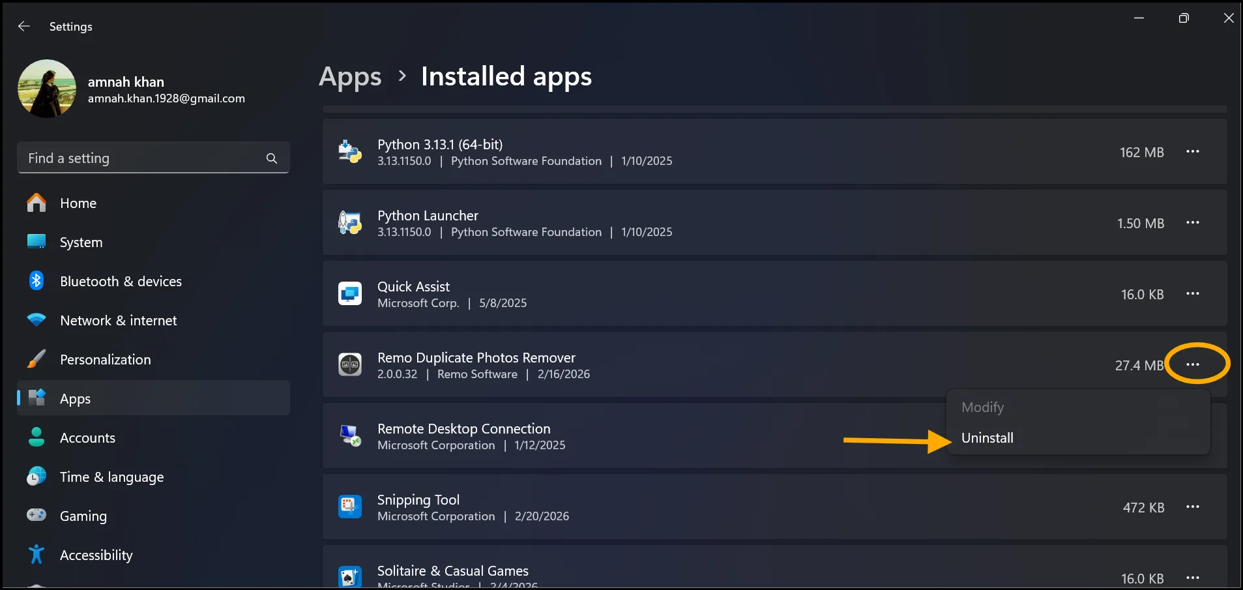Click the search magnifier icon
The height and width of the screenshot is (590, 1243).
pos(271,158)
